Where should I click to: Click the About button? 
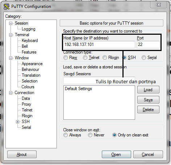pyautogui.click(x=22, y=155)
